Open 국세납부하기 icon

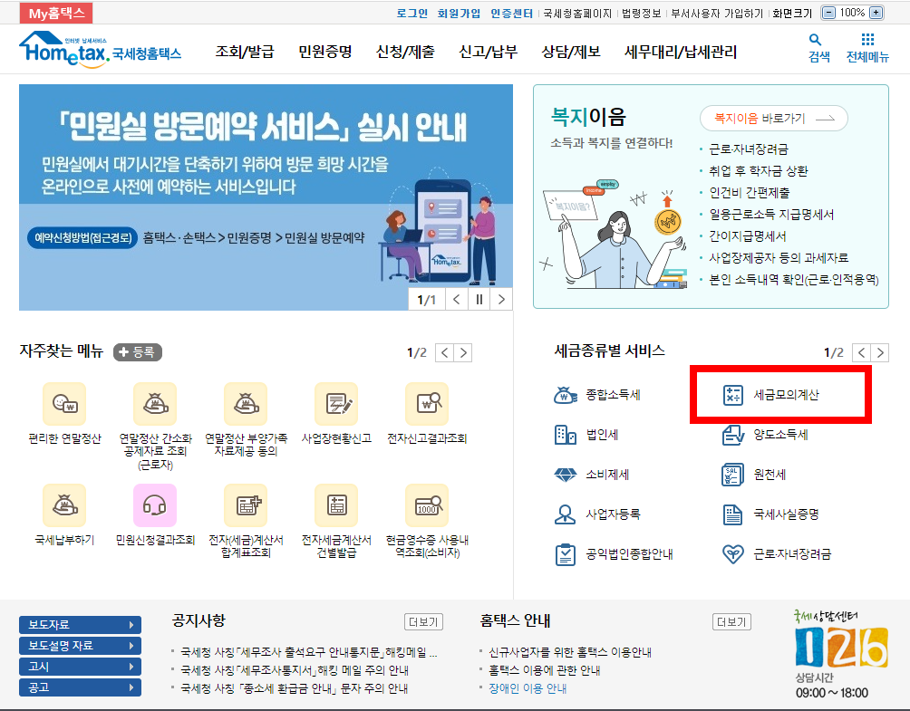(64, 505)
